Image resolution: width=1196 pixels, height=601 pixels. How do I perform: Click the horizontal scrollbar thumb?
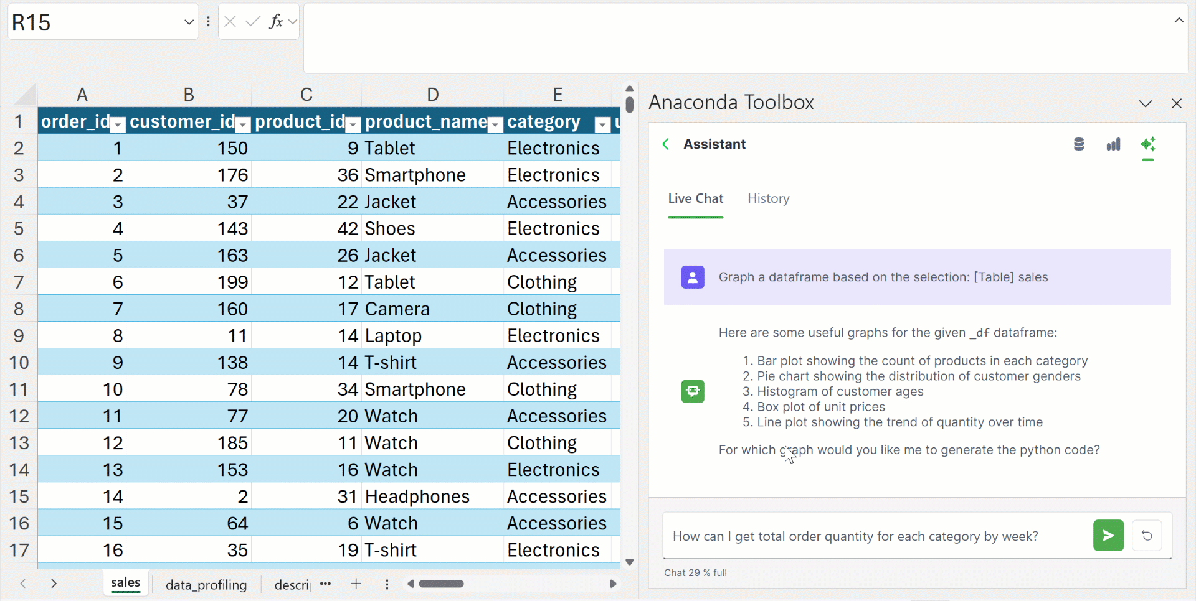tap(441, 584)
